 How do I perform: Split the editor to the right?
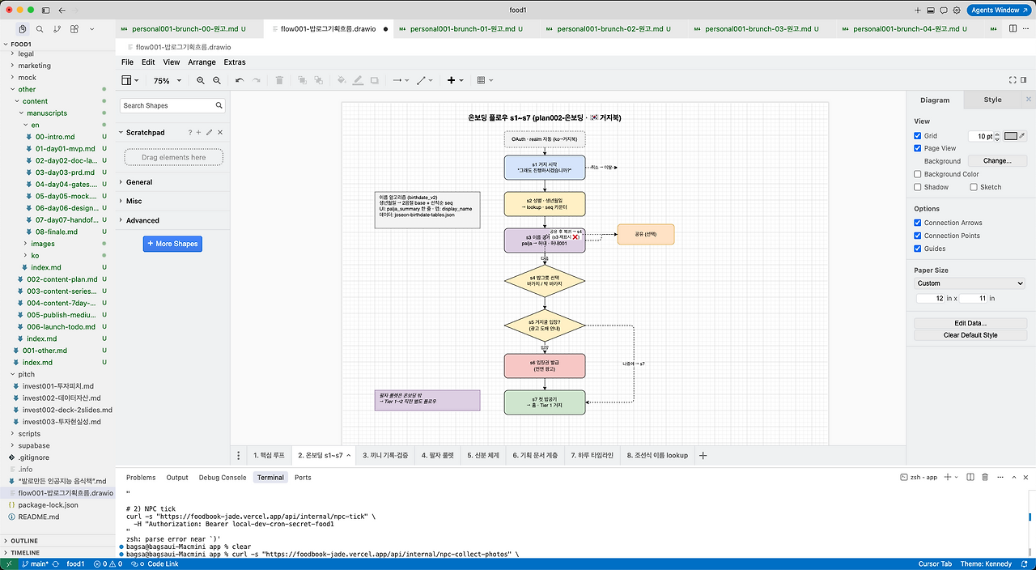point(1013,28)
